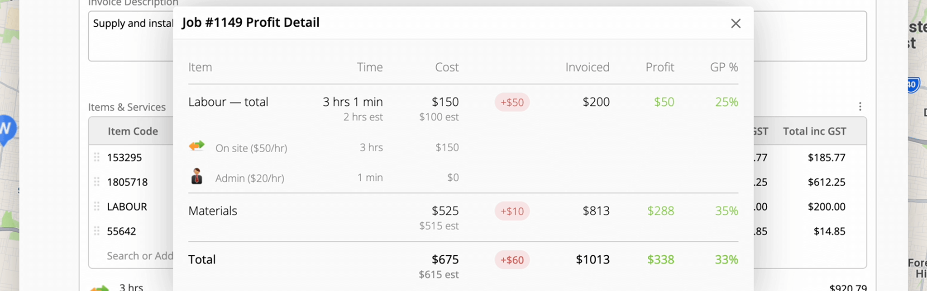Click the +$50 labour cost variance badge
This screenshot has height=291, width=927.
(x=512, y=103)
